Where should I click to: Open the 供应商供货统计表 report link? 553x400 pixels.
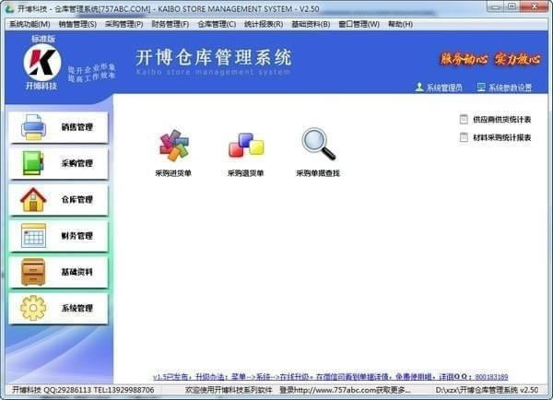click(x=502, y=120)
